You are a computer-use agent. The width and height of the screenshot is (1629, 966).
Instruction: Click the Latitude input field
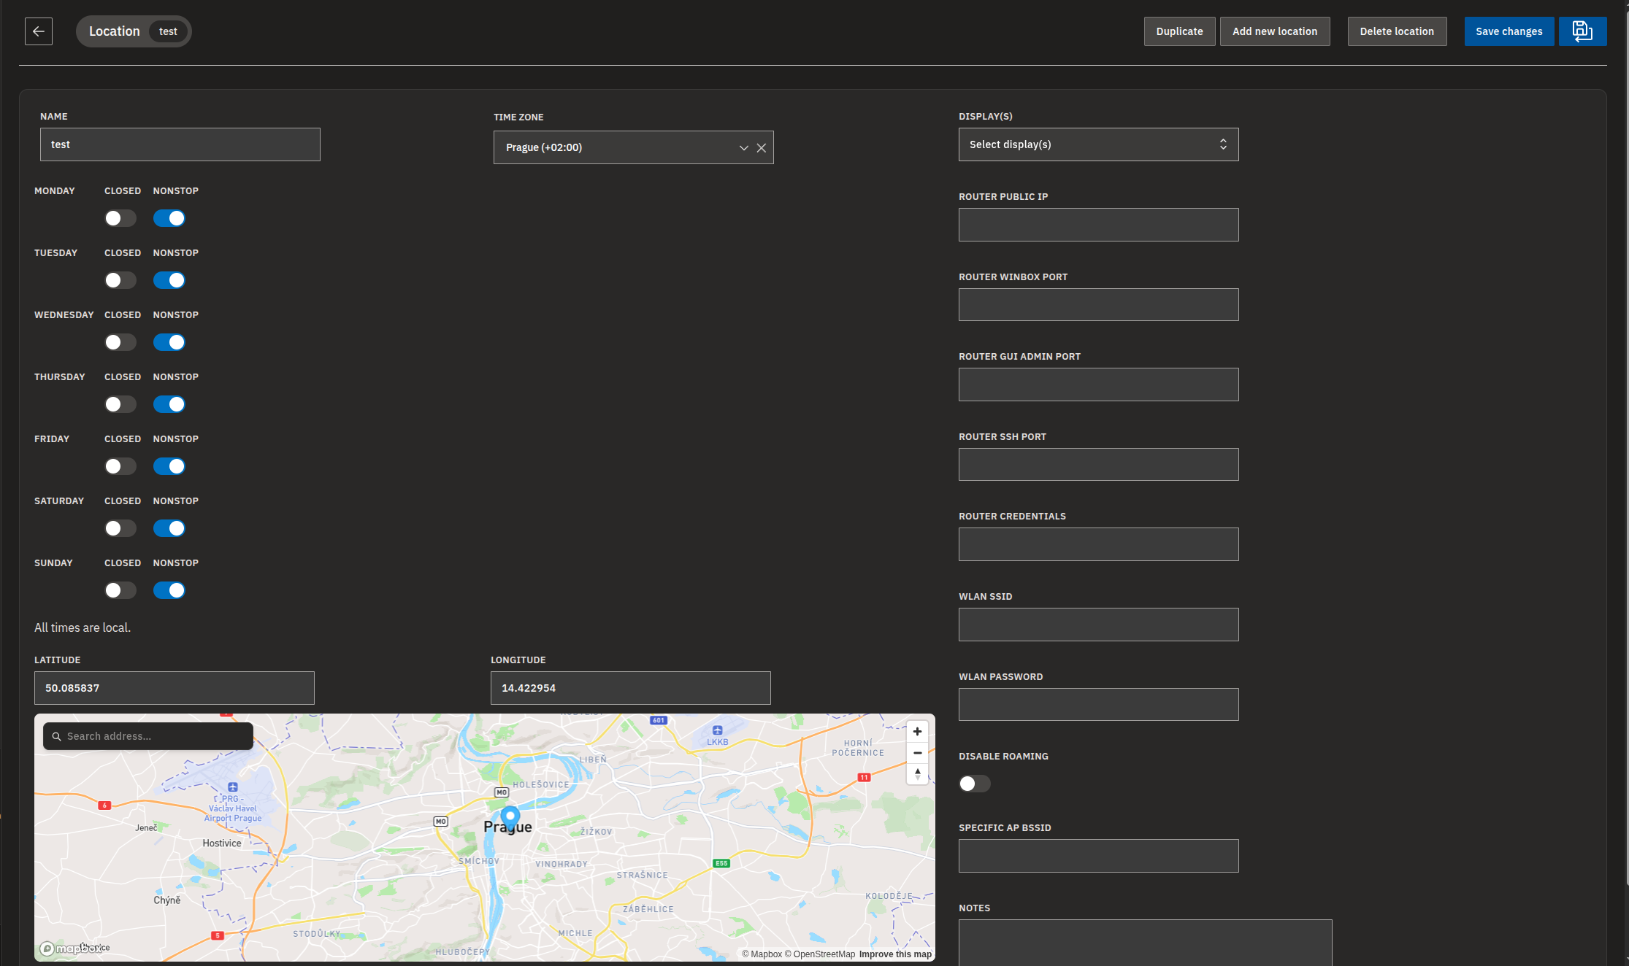175,688
